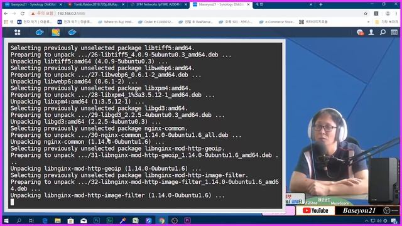Click the terminal cursor block at bottom
Screen dimensions: 402x226
click(x=13, y=202)
